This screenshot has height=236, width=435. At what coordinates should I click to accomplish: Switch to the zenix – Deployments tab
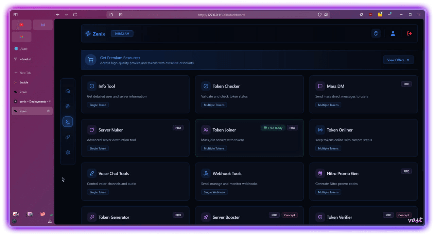[x=32, y=101]
